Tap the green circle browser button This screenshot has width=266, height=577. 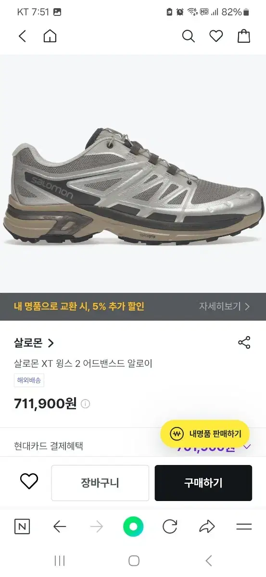point(133,527)
